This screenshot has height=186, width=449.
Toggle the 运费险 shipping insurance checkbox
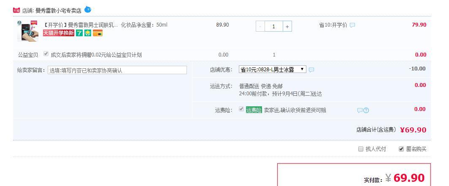click(241, 109)
